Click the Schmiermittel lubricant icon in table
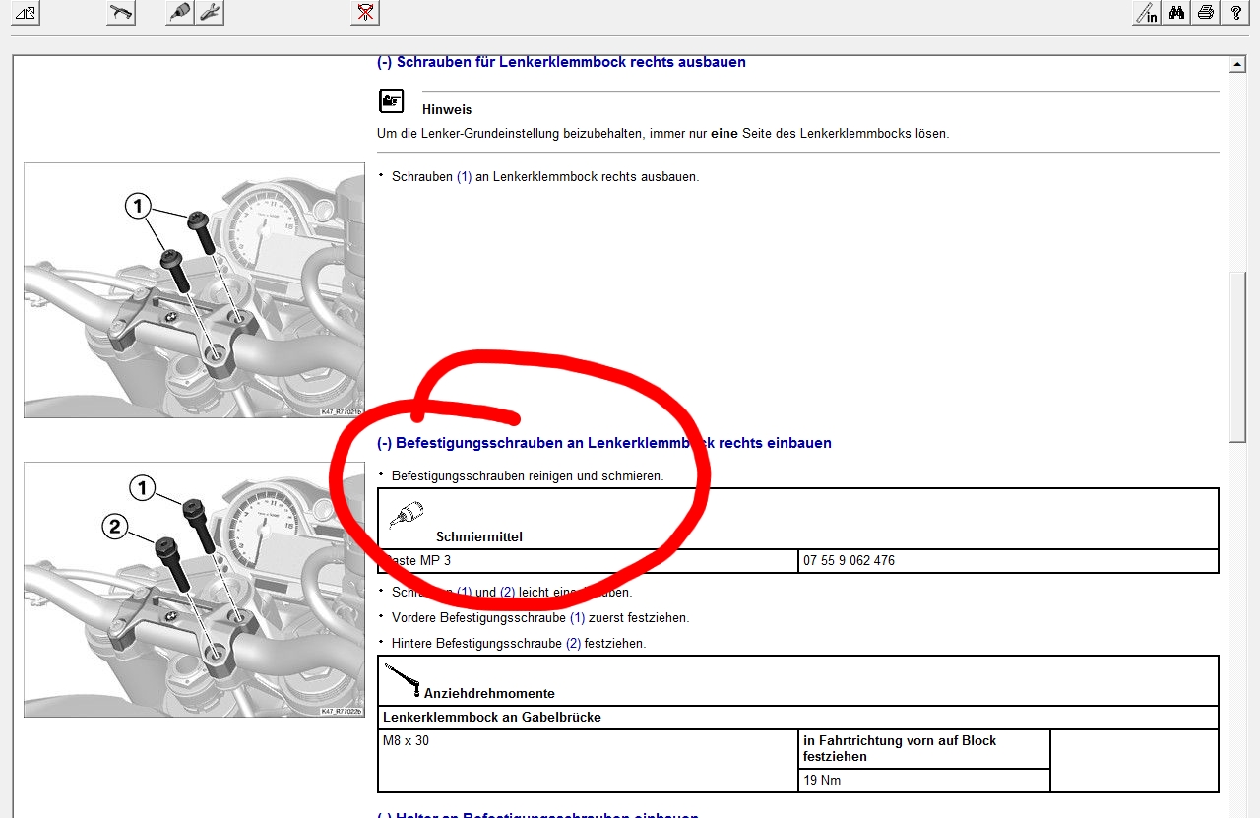Image resolution: width=1260 pixels, height=818 pixels. [x=405, y=515]
